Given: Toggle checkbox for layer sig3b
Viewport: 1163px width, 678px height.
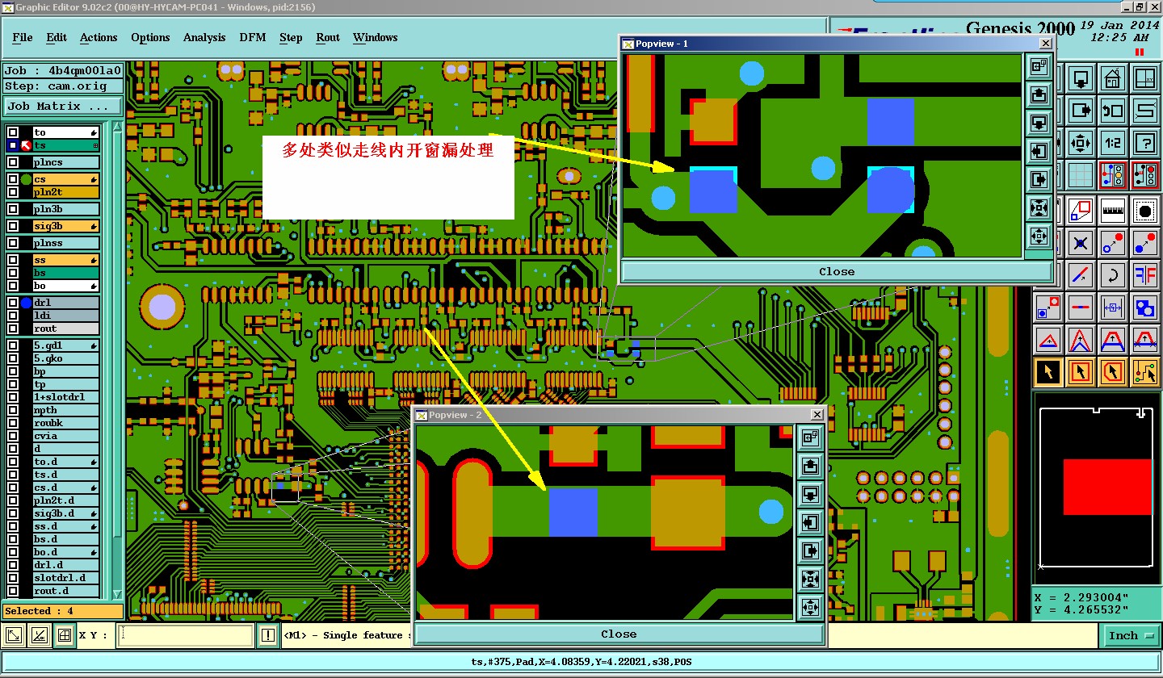Looking at the screenshot, I should 13,226.
